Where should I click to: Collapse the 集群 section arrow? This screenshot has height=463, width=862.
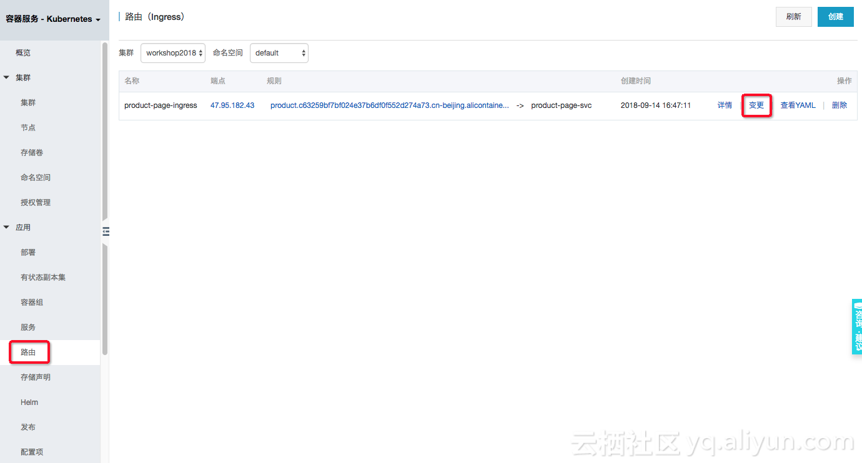coord(6,77)
